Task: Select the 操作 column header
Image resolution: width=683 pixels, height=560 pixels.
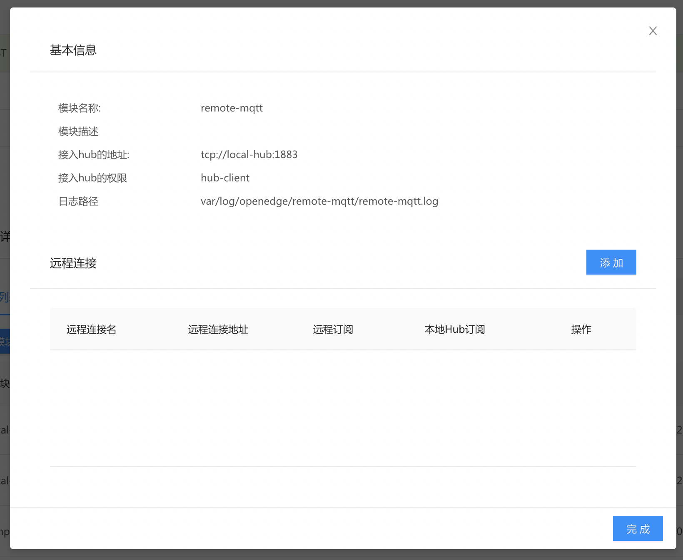Action: pyautogui.click(x=581, y=330)
